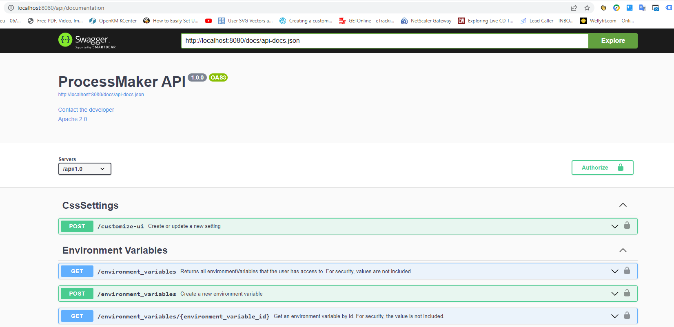Click the Swagger api-docs.json URL field
The width and height of the screenshot is (674, 327).
pos(385,40)
